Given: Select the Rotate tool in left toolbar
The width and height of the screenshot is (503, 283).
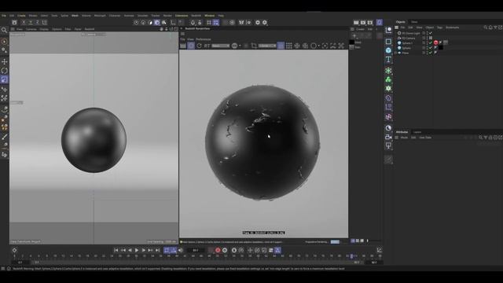Looking at the screenshot, I should 5,71.
